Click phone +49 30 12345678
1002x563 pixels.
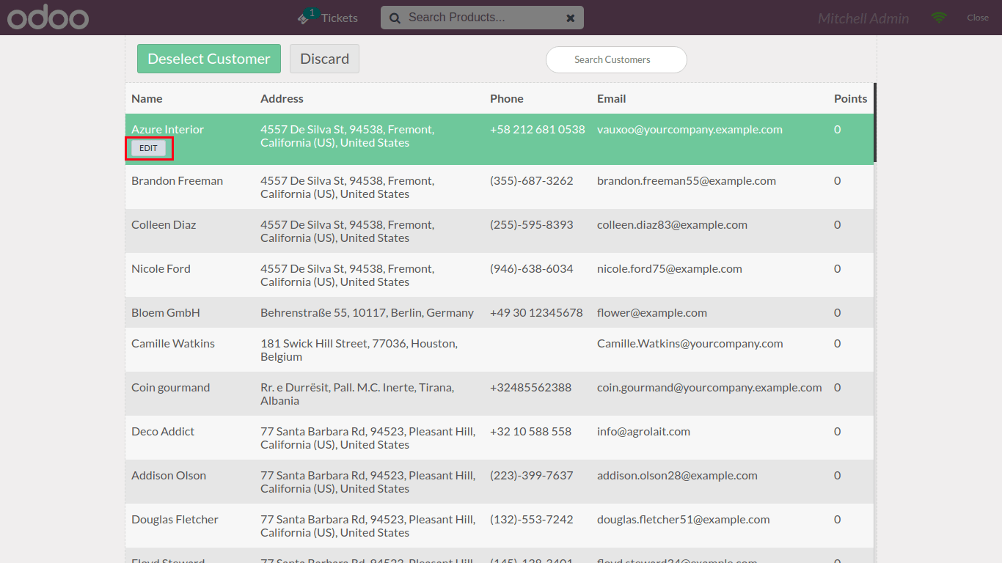pos(536,312)
